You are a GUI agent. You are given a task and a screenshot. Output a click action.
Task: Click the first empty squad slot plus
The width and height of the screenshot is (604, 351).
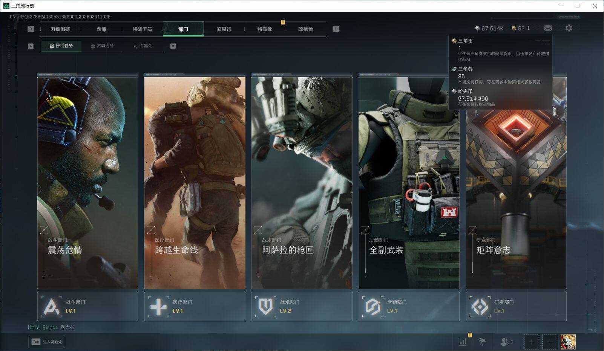click(531, 342)
